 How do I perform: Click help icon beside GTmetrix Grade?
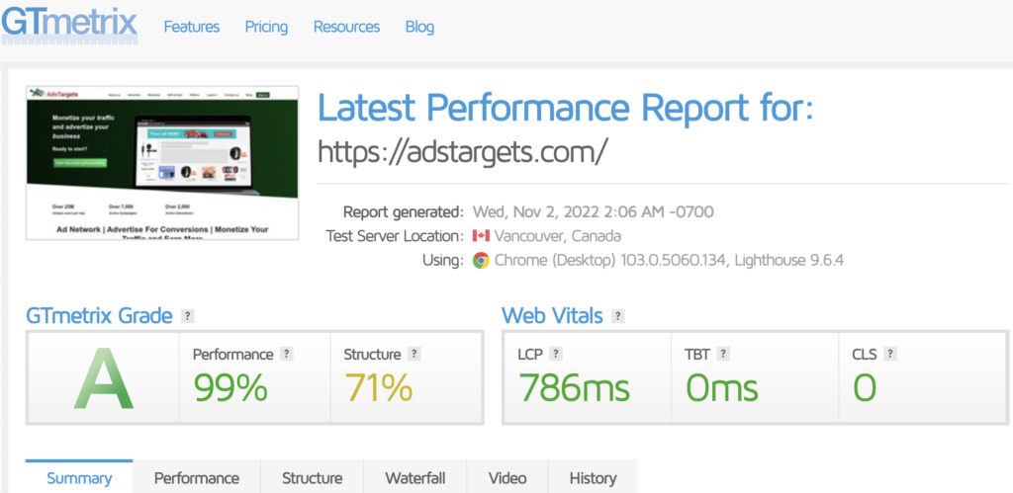click(188, 316)
